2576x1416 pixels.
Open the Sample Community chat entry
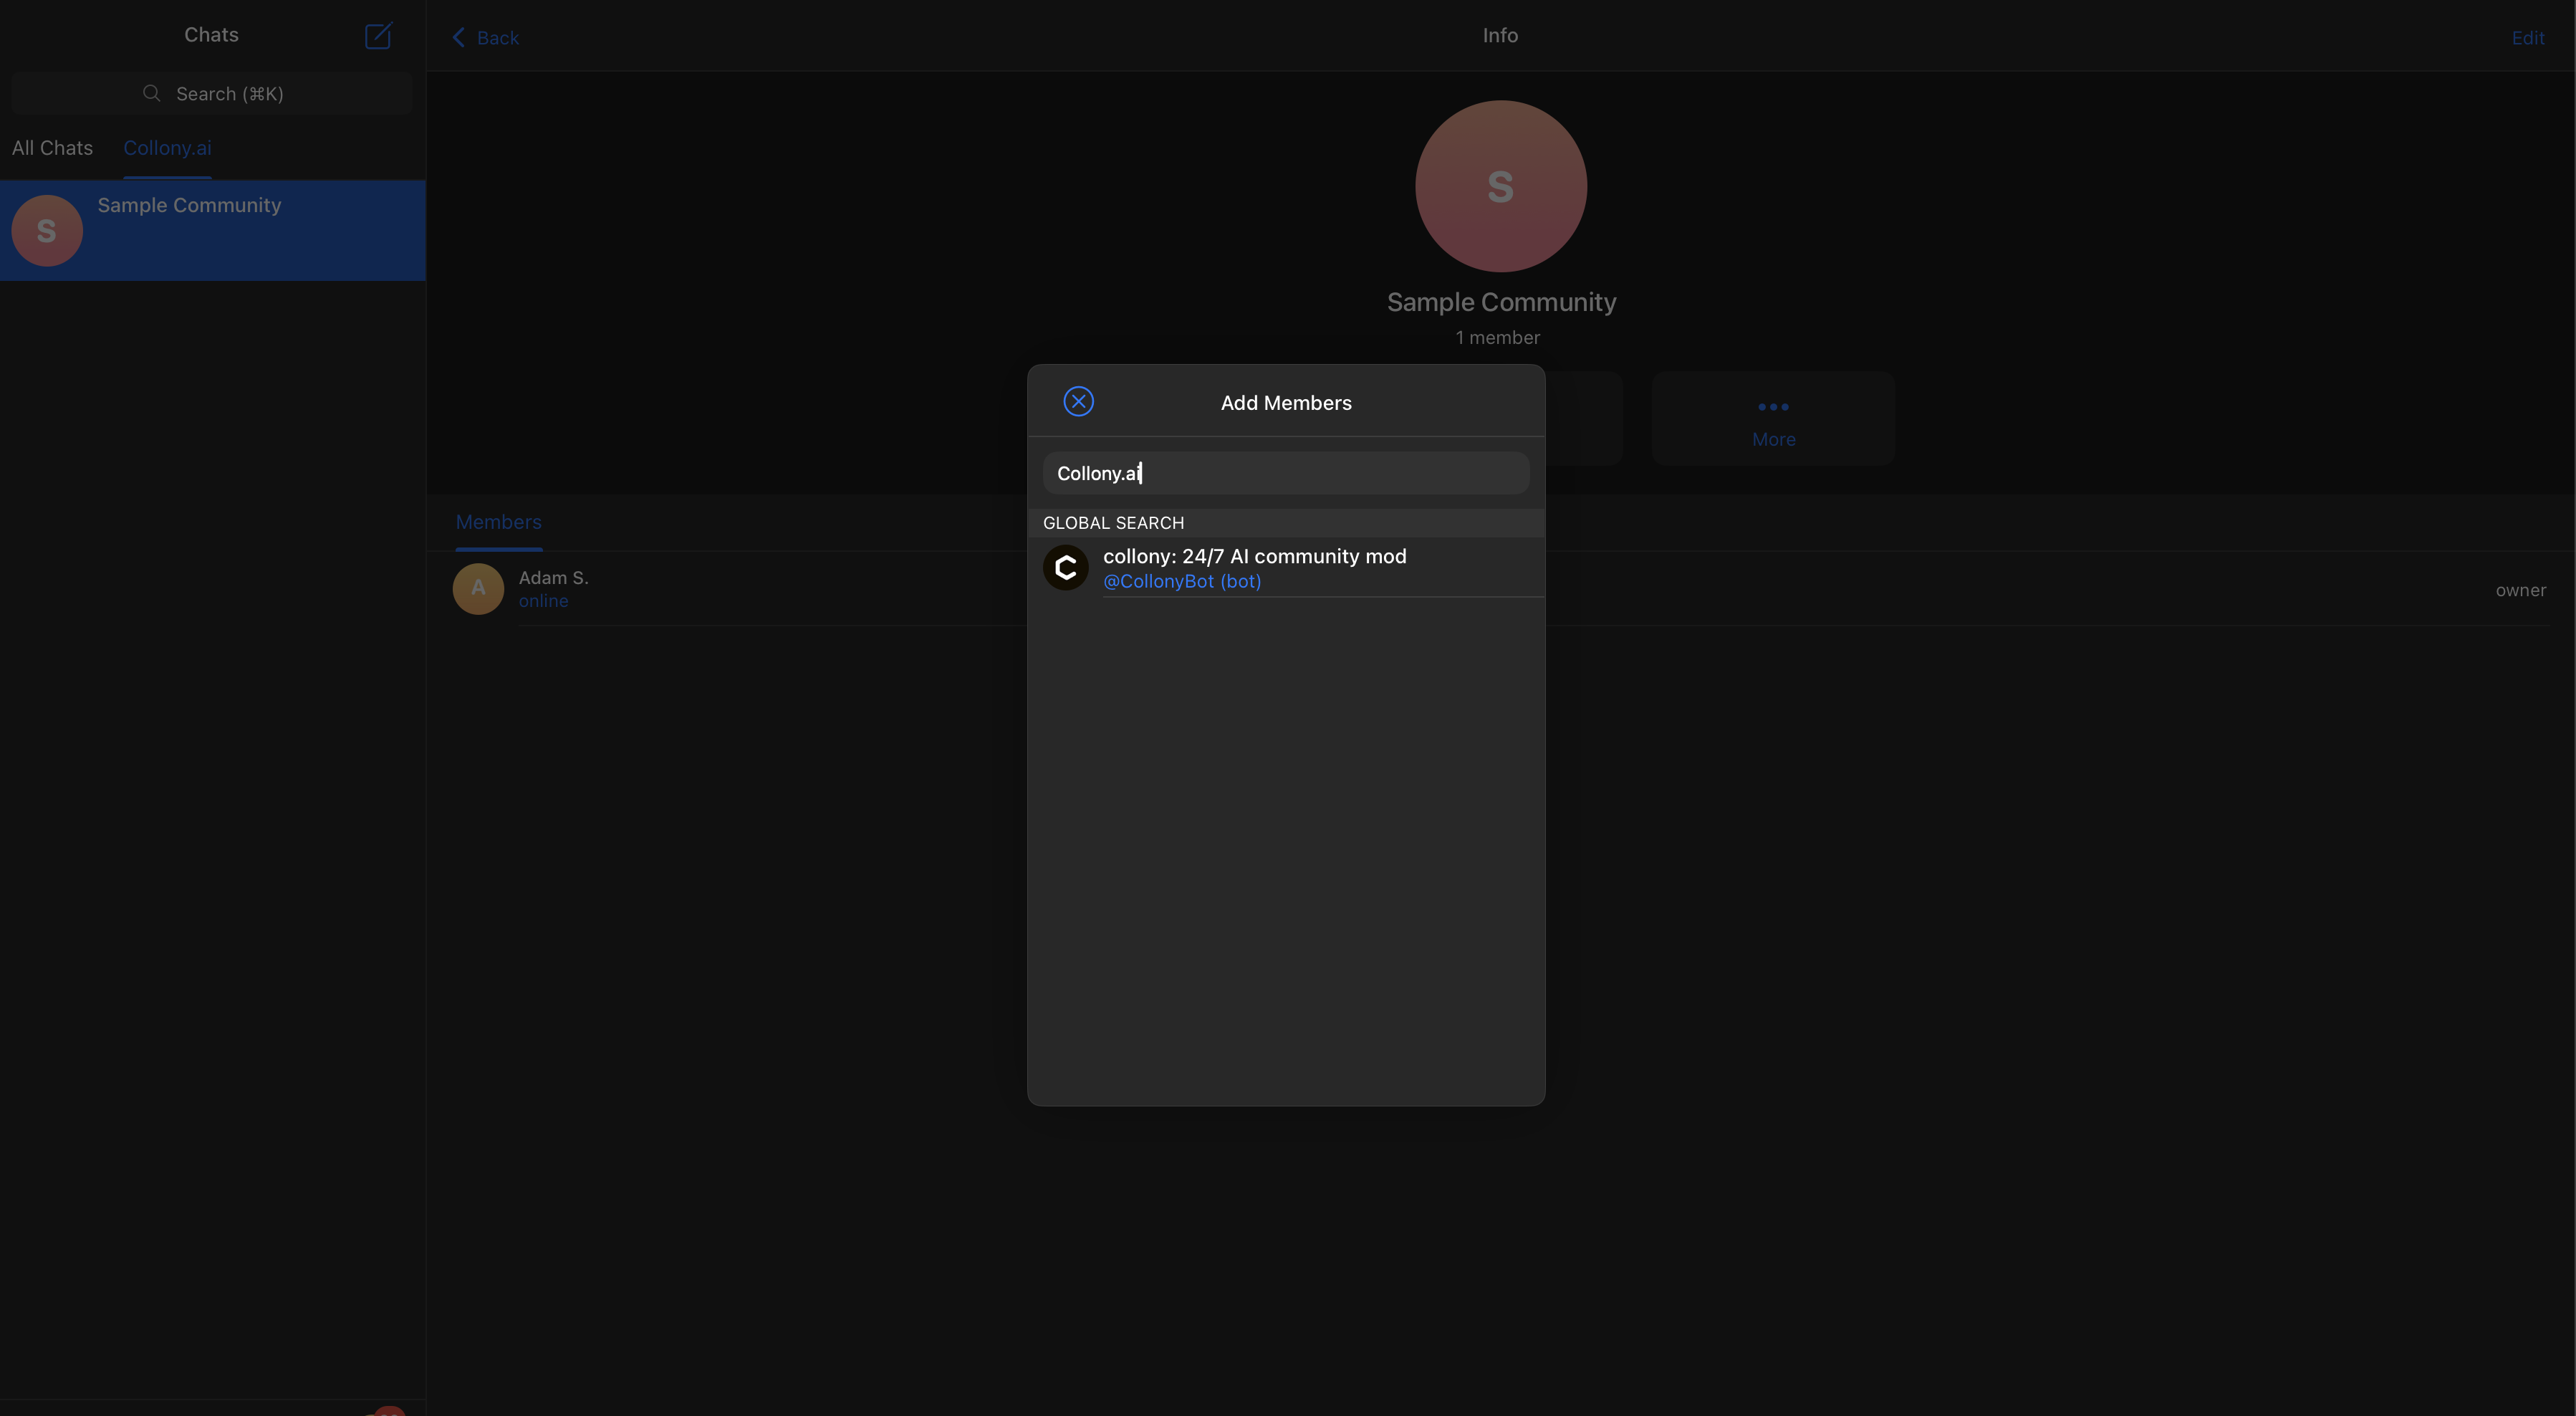point(212,230)
